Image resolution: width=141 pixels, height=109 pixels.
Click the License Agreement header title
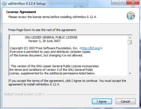[21, 12]
